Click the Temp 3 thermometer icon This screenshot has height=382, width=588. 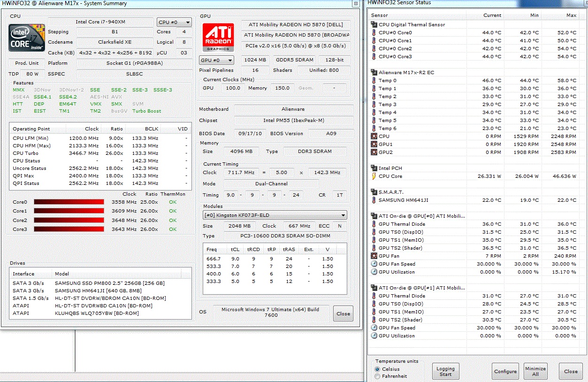[374, 104]
